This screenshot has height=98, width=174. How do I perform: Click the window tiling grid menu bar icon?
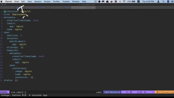[116, 1]
